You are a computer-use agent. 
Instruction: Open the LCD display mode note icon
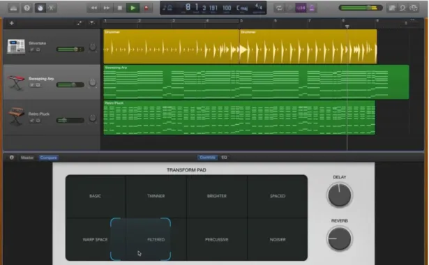point(167,8)
